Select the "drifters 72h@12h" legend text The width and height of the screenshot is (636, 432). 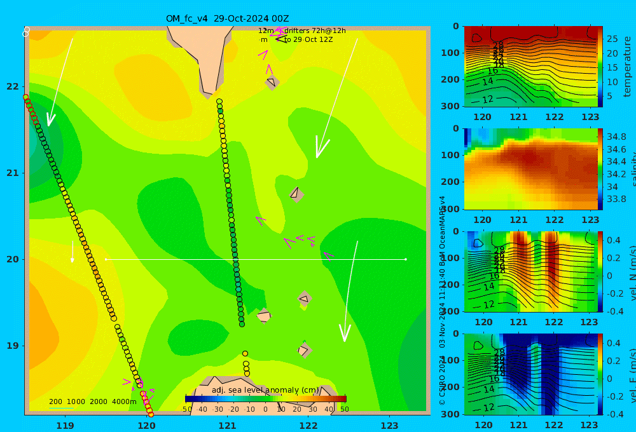(315, 30)
